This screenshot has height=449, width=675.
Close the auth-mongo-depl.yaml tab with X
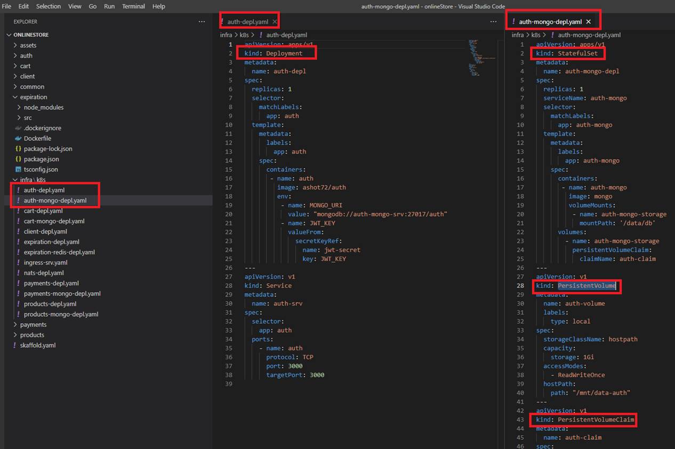tap(589, 22)
